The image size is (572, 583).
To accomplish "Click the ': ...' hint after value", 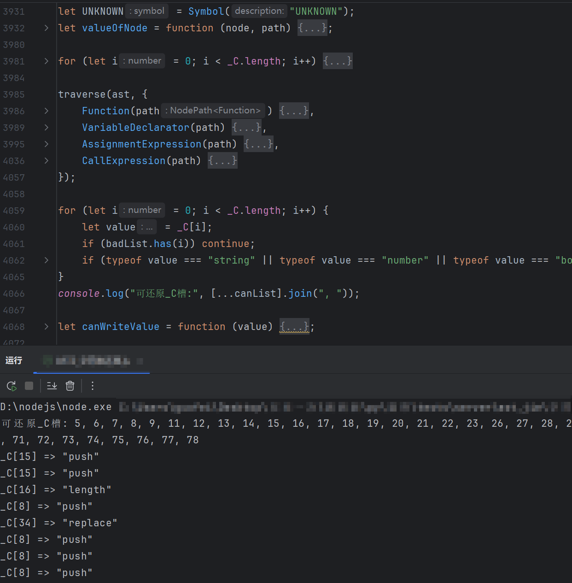I will click(147, 227).
